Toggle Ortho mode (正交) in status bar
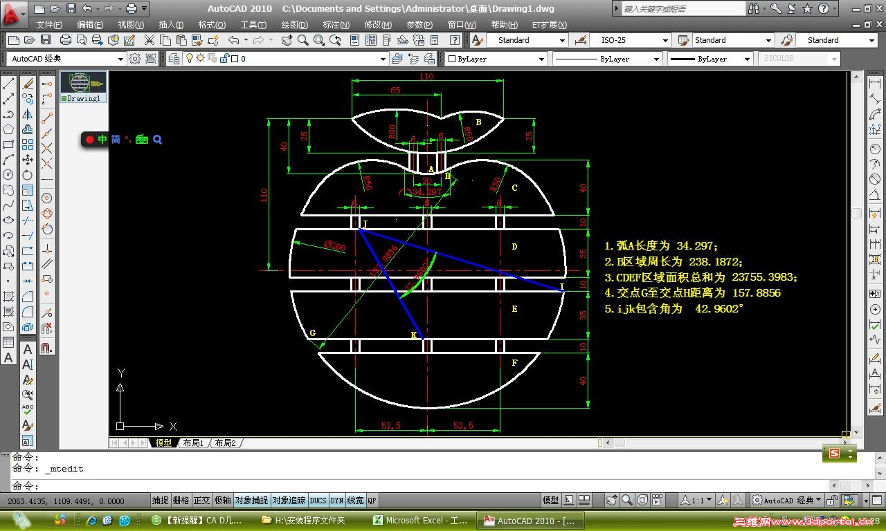This screenshot has height=531, width=886. pyautogui.click(x=201, y=501)
